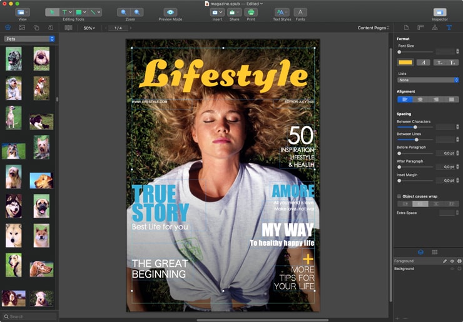
Task: Open the Pets category dropdown
Action: pyautogui.click(x=29, y=39)
